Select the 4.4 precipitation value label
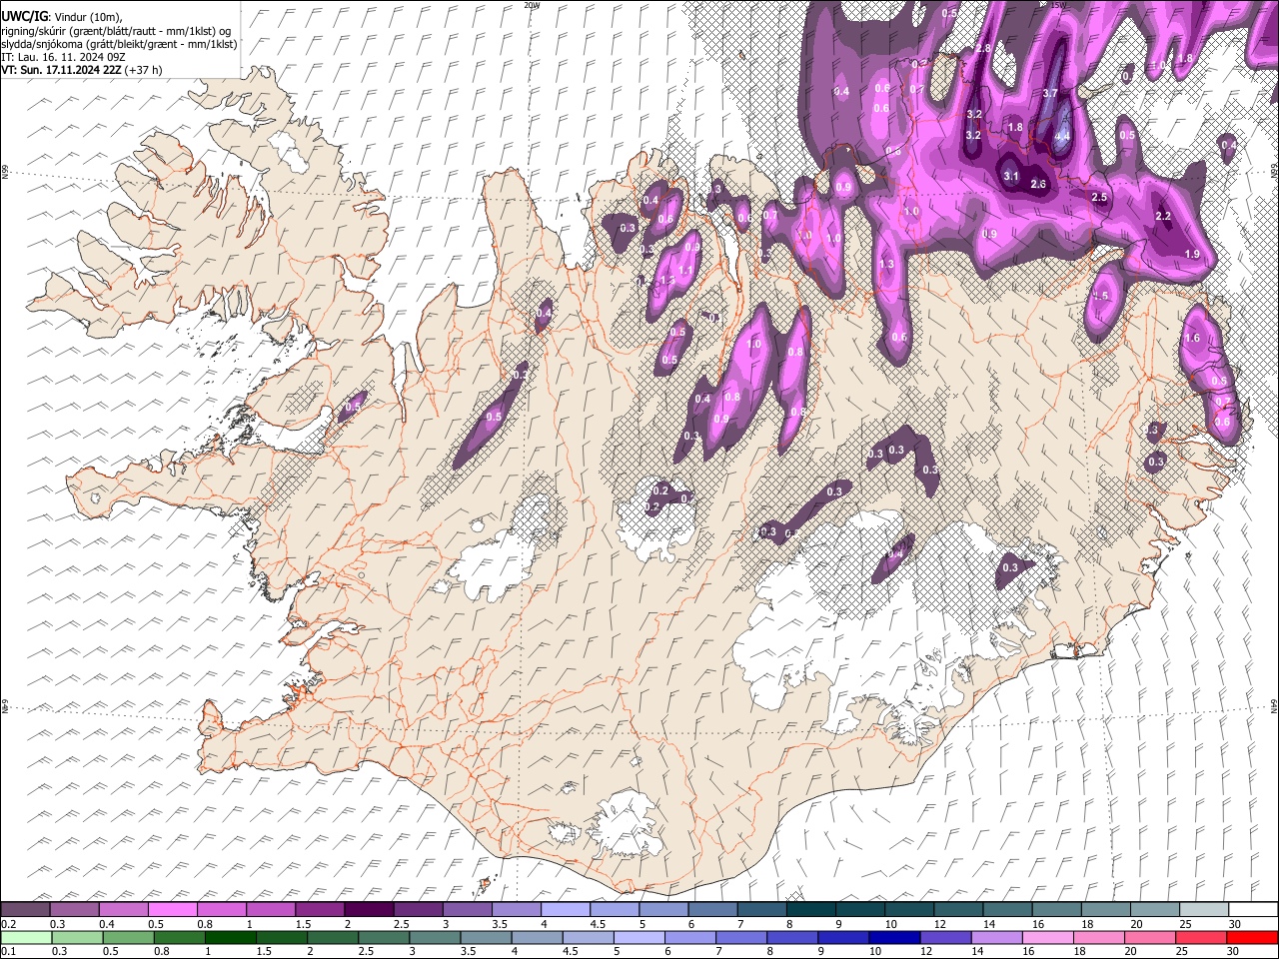This screenshot has width=1279, height=959. click(x=1063, y=136)
